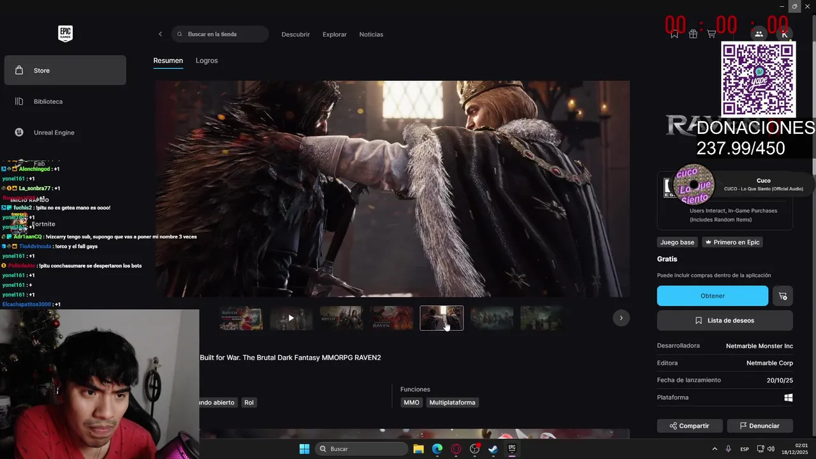Select the release date 20/10/25
The width and height of the screenshot is (816, 459).
click(x=780, y=381)
